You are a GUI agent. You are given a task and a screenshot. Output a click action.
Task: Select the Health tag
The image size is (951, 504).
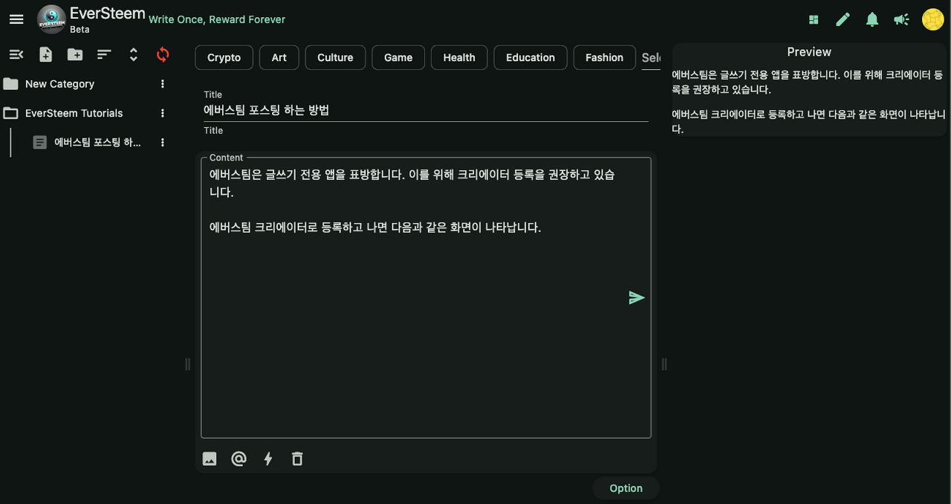tap(459, 57)
